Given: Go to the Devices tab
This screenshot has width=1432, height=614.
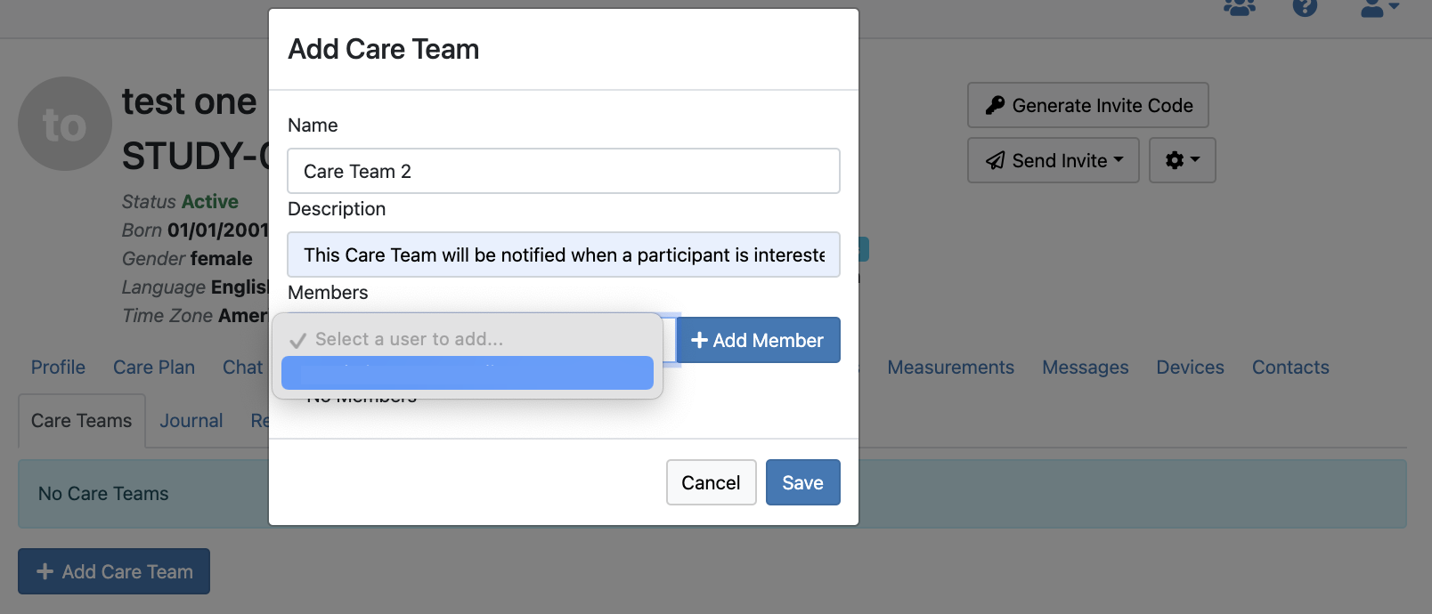Looking at the screenshot, I should click(x=1190, y=368).
